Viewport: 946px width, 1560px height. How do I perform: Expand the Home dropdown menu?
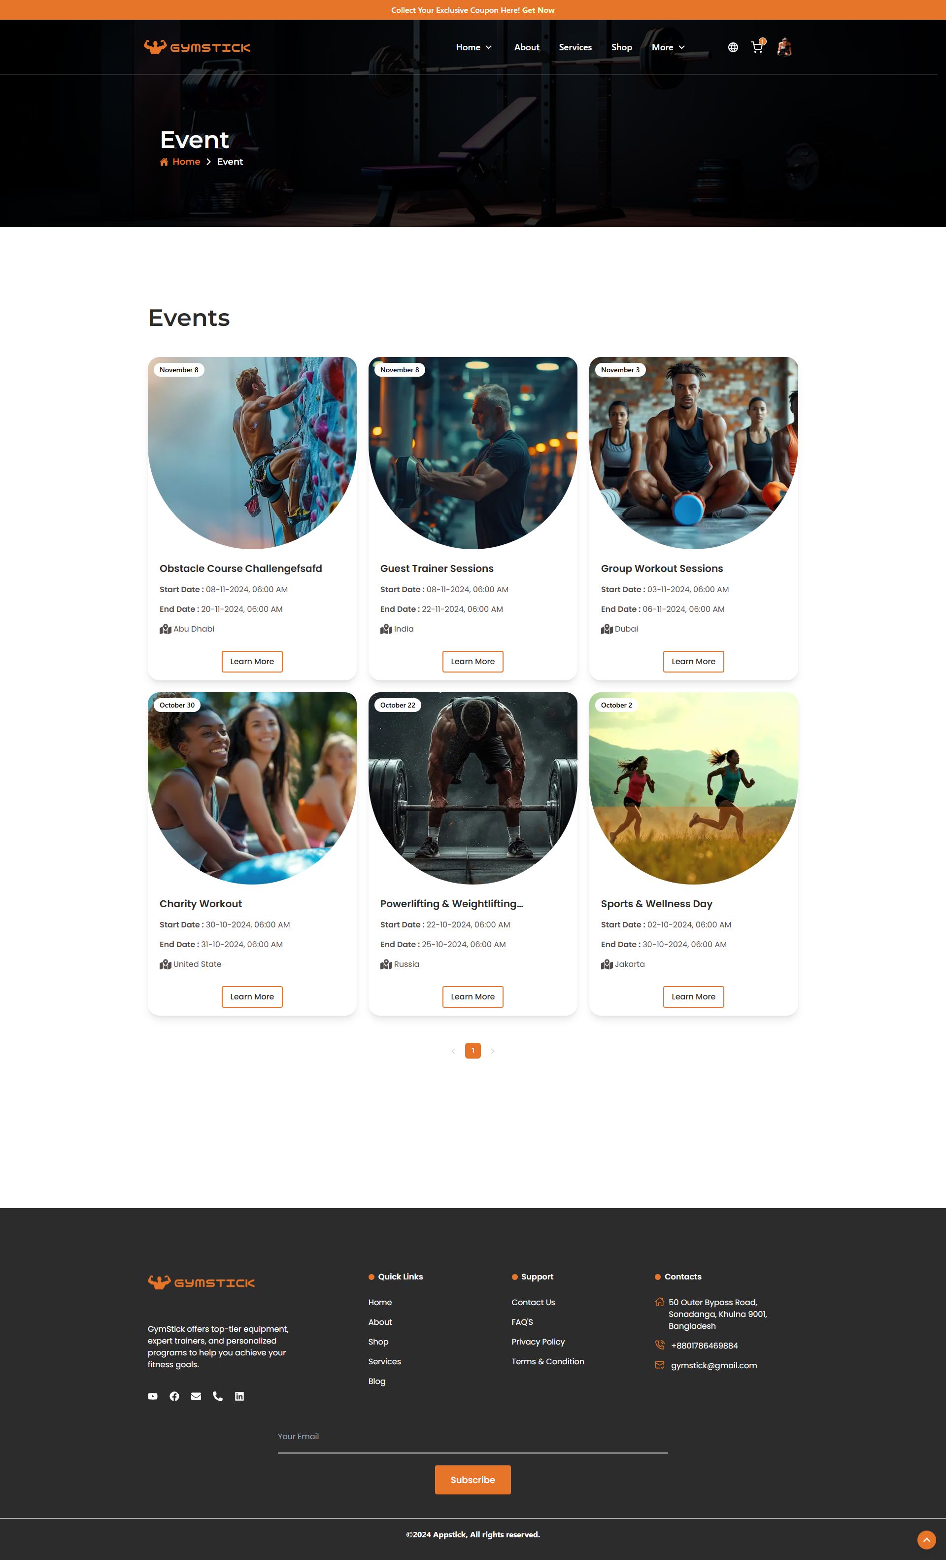coord(473,47)
